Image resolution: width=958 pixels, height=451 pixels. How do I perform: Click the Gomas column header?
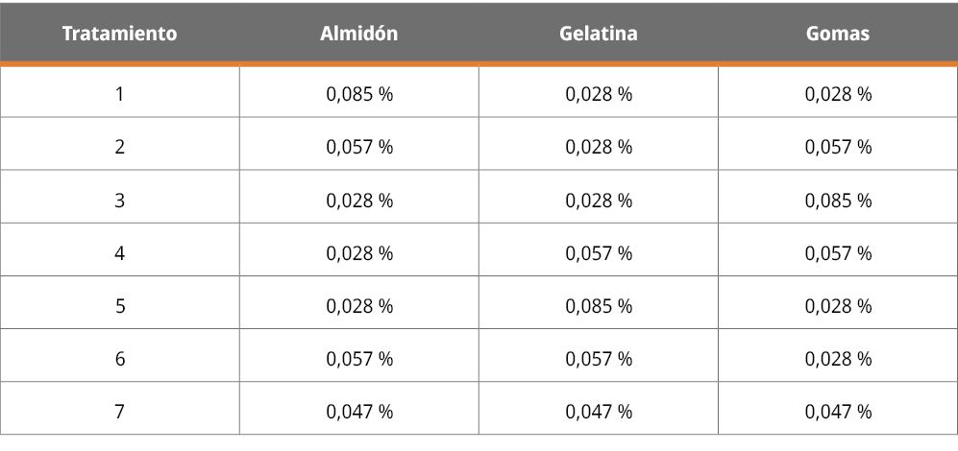[x=838, y=34]
